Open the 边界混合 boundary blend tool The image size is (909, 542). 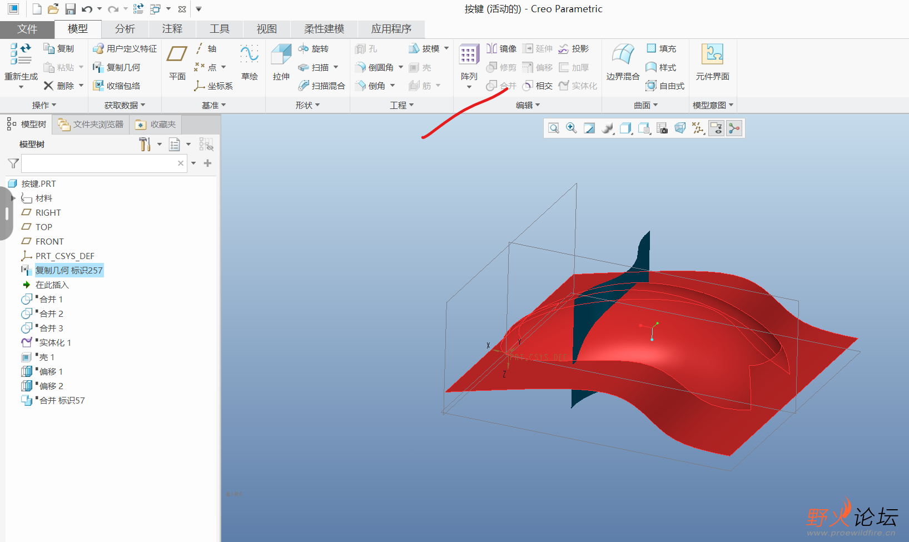pos(623,55)
